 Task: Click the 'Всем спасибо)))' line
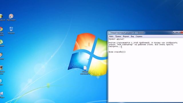117,52
